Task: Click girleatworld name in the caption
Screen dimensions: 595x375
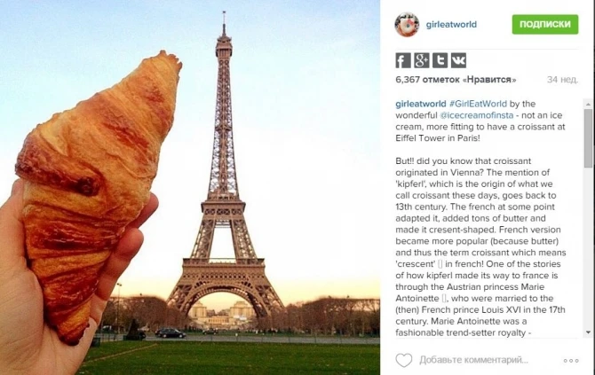Action: point(421,104)
